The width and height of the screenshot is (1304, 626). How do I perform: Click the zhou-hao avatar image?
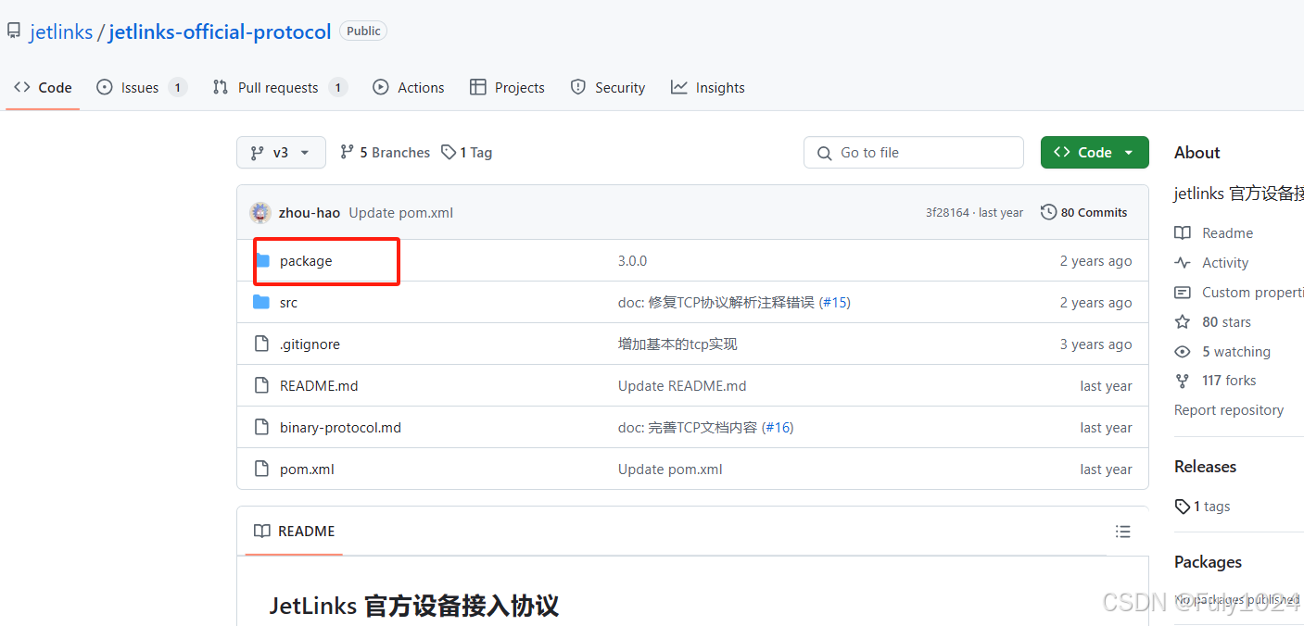pyautogui.click(x=260, y=212)
